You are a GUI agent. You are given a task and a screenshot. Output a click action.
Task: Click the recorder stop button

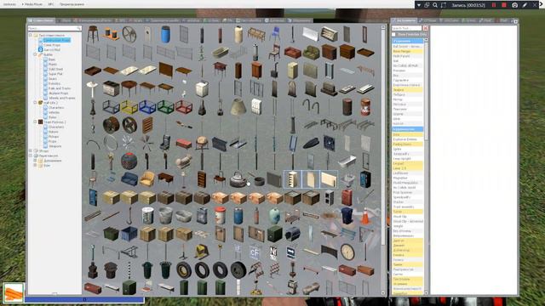[504, 5]
